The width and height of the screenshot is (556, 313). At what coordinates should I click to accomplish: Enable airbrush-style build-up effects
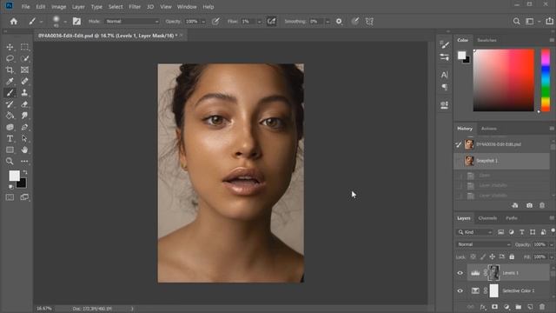[x=271, y=21]
